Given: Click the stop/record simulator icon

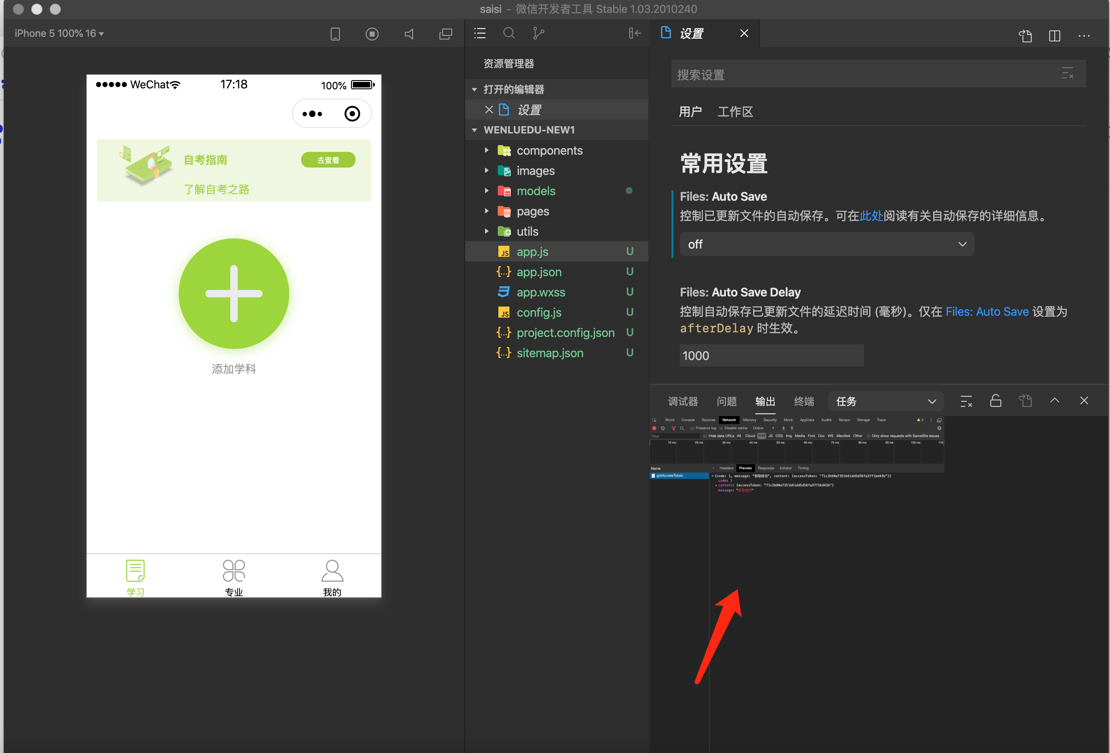Looking at the screenshot, I should point(372,34).
